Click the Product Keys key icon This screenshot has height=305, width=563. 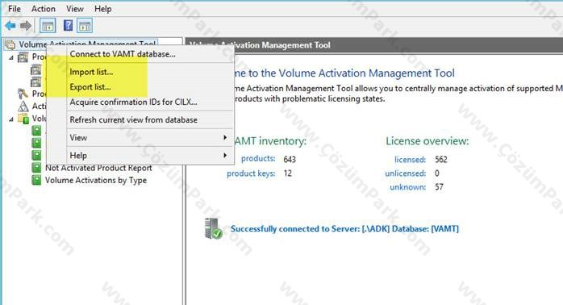pos(23,94)
